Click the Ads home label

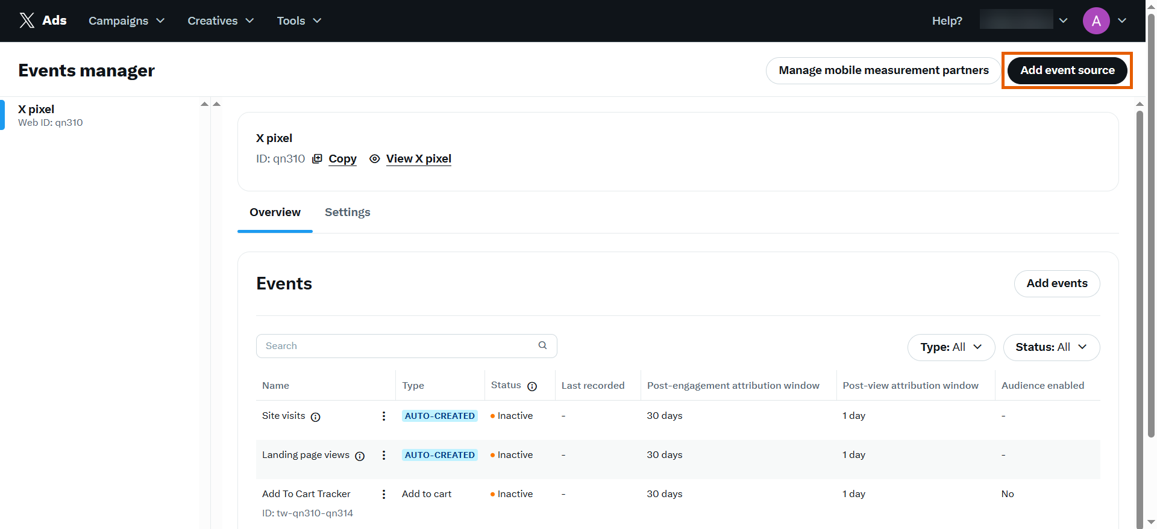(54, 20)
